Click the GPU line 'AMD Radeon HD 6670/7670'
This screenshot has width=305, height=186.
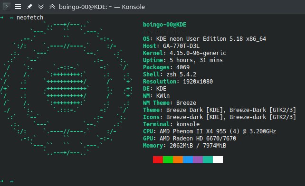pos(190,139)
